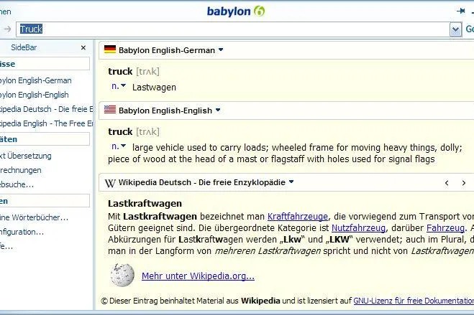
Task: Close the SideBar panel
Action: [83, 47]
